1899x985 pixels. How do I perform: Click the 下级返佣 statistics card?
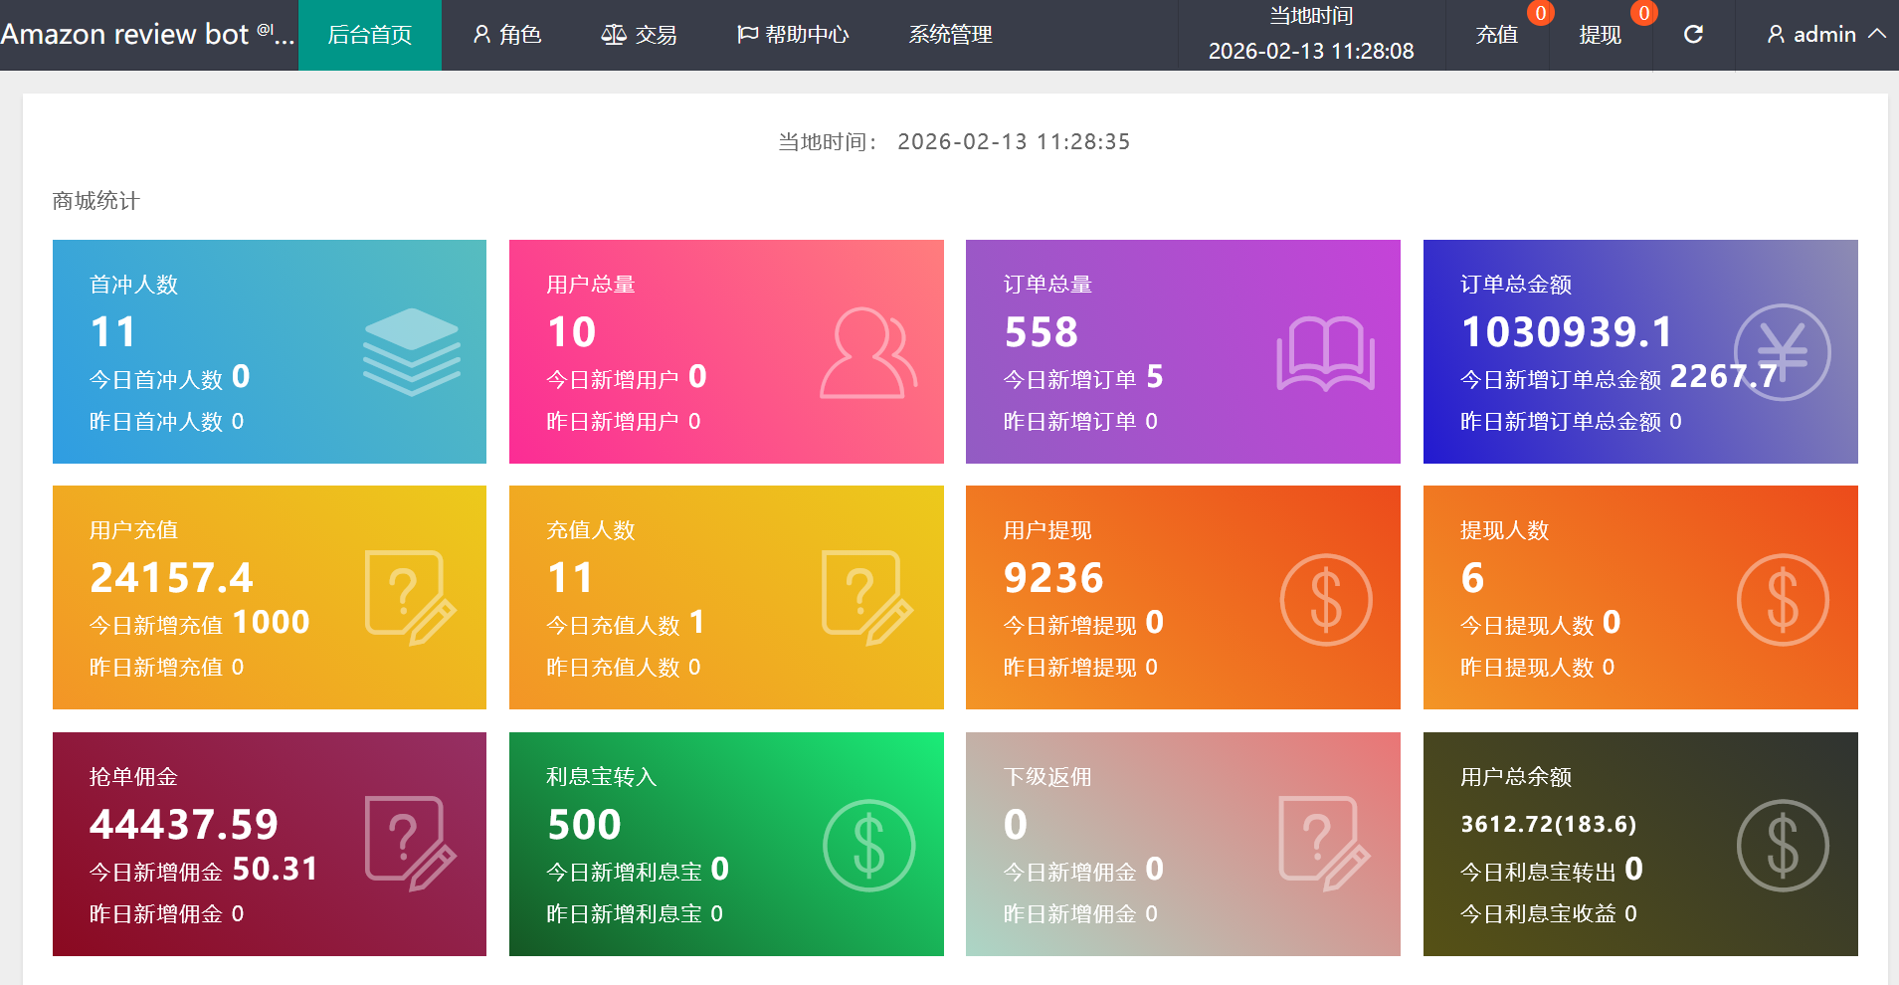1183,844
